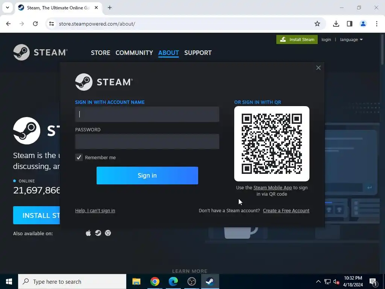
Task: Click the page vertical scrollbar
Action: point(382,49)
